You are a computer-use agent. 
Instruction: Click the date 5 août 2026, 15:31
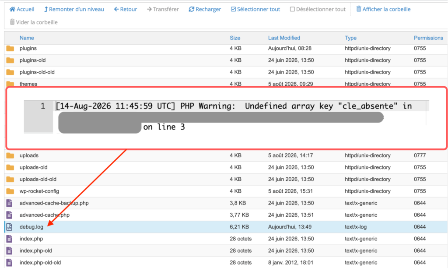(x=290, y=191)
